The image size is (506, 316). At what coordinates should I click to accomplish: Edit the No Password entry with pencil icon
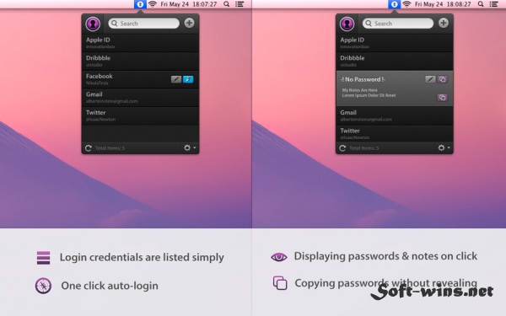click(430, 79)
